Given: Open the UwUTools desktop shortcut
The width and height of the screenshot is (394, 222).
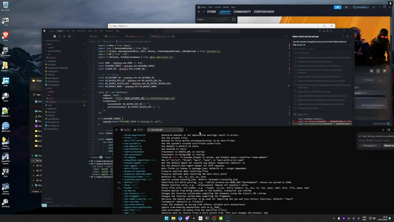Looking at the screenshot, I should (6, 203).
